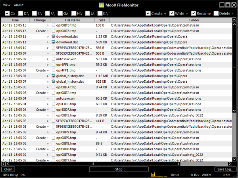Click the Moo0 FileMonitor logo icon
The image size is (238, 178).
pos(102,5)
